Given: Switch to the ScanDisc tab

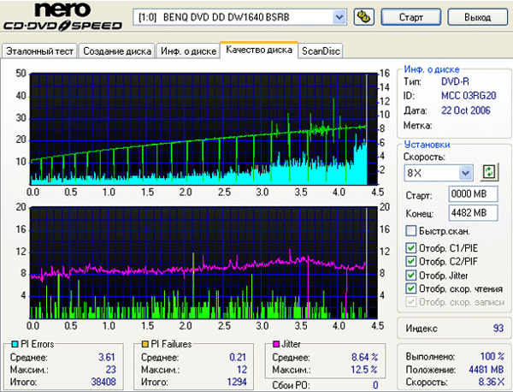Looking at the screenshot, I should (x=321, y=51).
